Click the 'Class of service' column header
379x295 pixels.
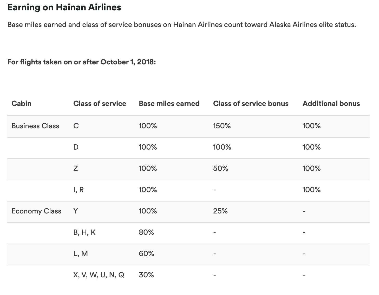pos(100,104)
